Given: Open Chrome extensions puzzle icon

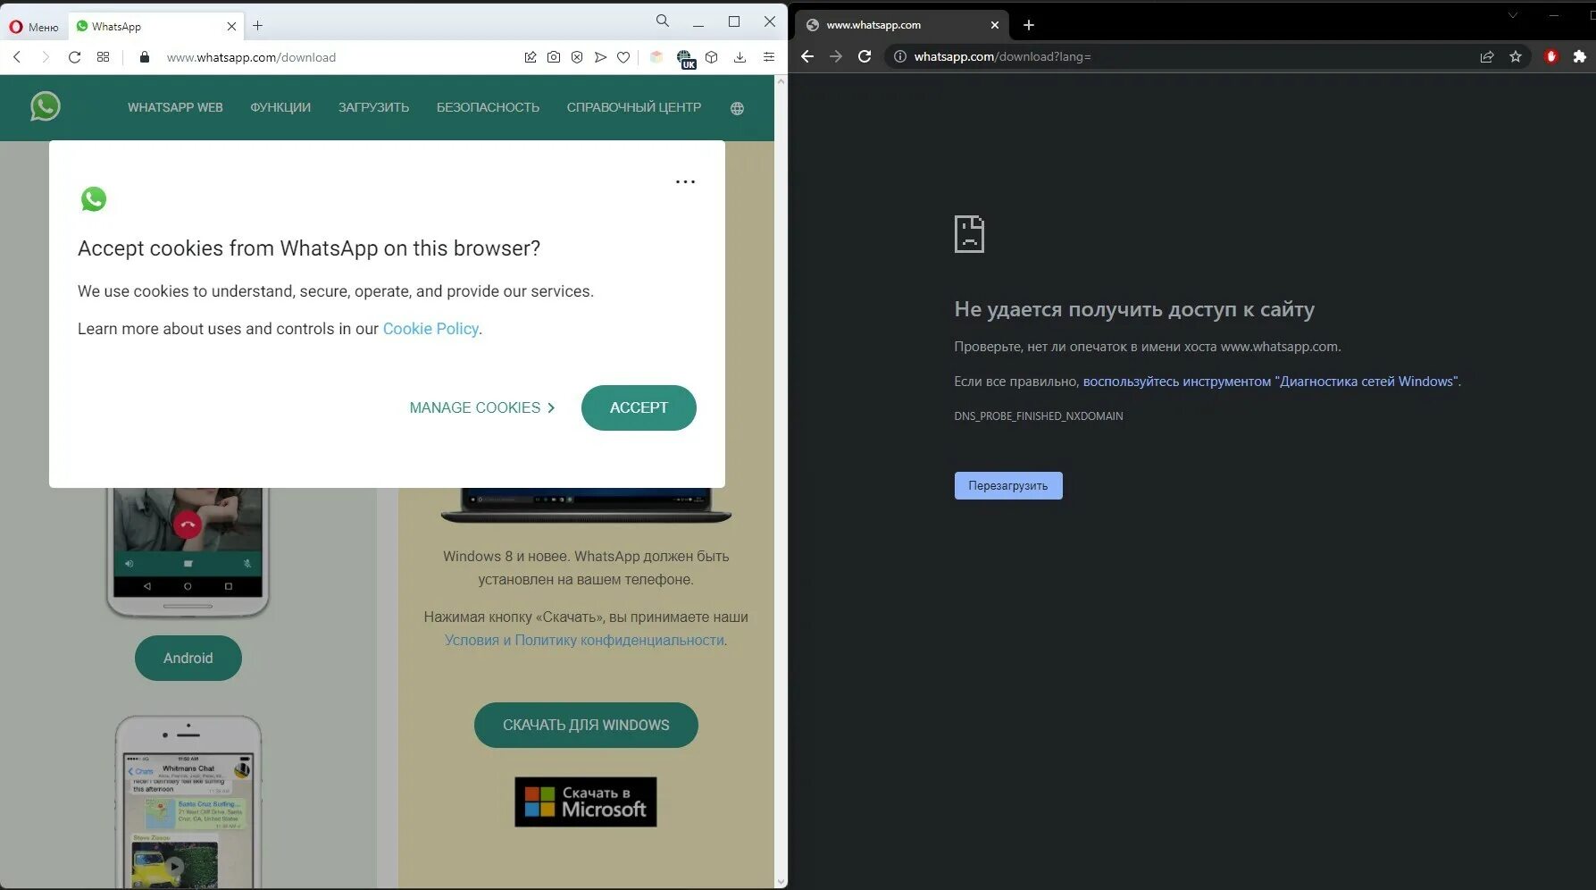Looking at the screenshot, I should [x=1579, y=56].
